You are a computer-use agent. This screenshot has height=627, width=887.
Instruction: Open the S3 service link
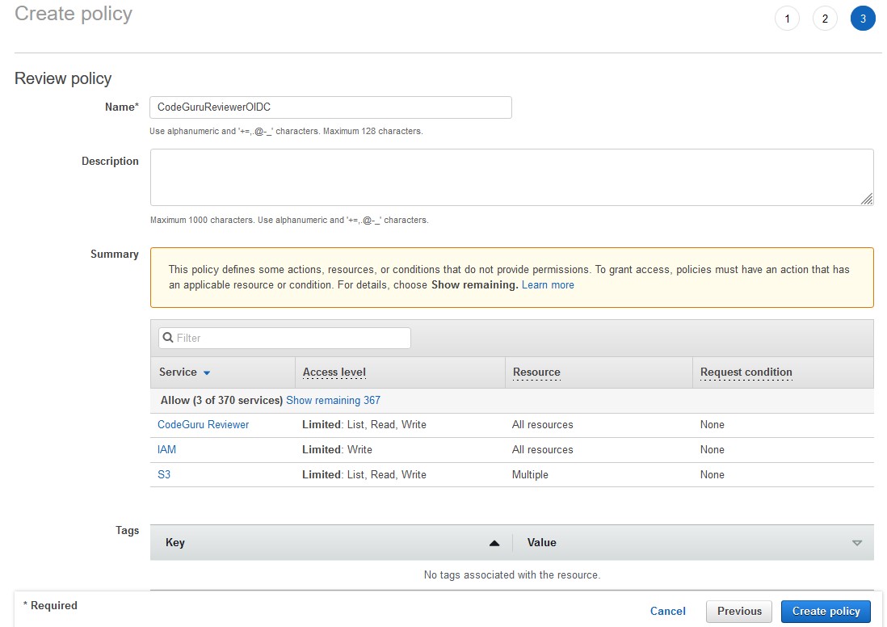[164, 474]
